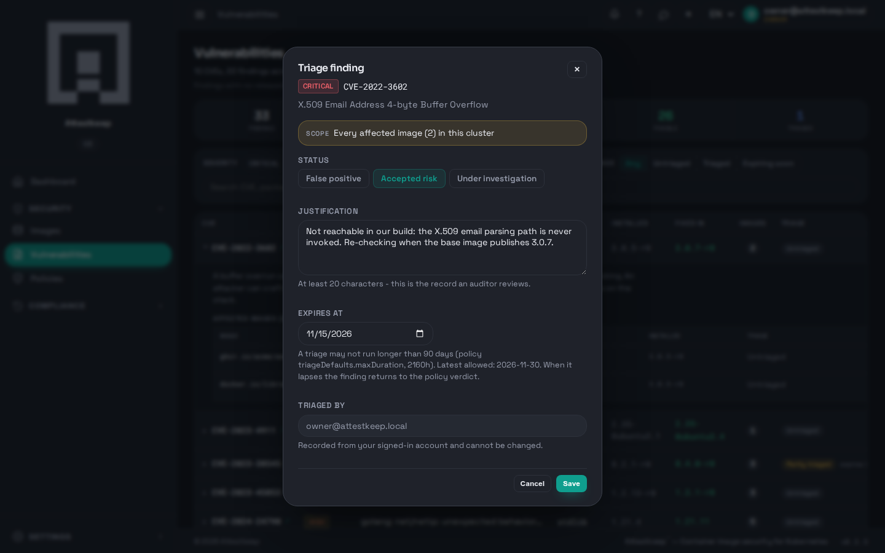The width and height of the screenshot is (885, 553).
Task: Close the Triage finding dialog with X
Action: point(576,69)
